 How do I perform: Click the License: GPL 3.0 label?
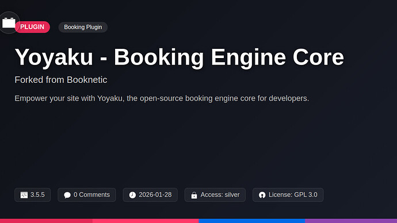(x=293, y=195)
